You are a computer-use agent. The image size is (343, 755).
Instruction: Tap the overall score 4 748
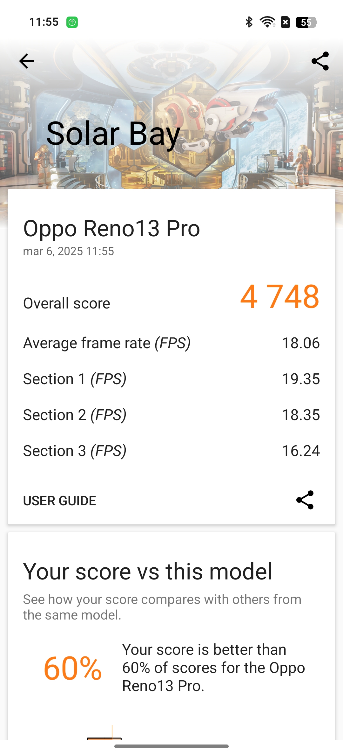tap(279, 297)
